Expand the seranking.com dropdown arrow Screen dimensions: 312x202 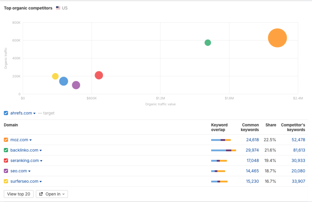tap(41, 161)
